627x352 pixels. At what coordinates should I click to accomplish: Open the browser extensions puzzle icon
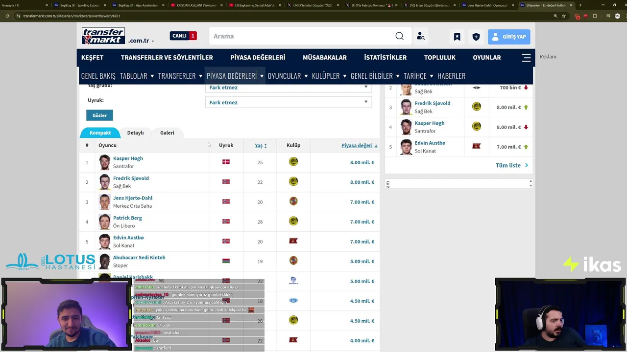pos(595,16)
